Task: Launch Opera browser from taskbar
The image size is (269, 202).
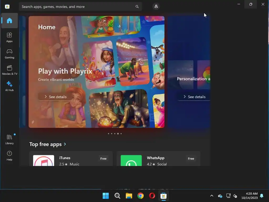Action: click(x=152, y=196)
